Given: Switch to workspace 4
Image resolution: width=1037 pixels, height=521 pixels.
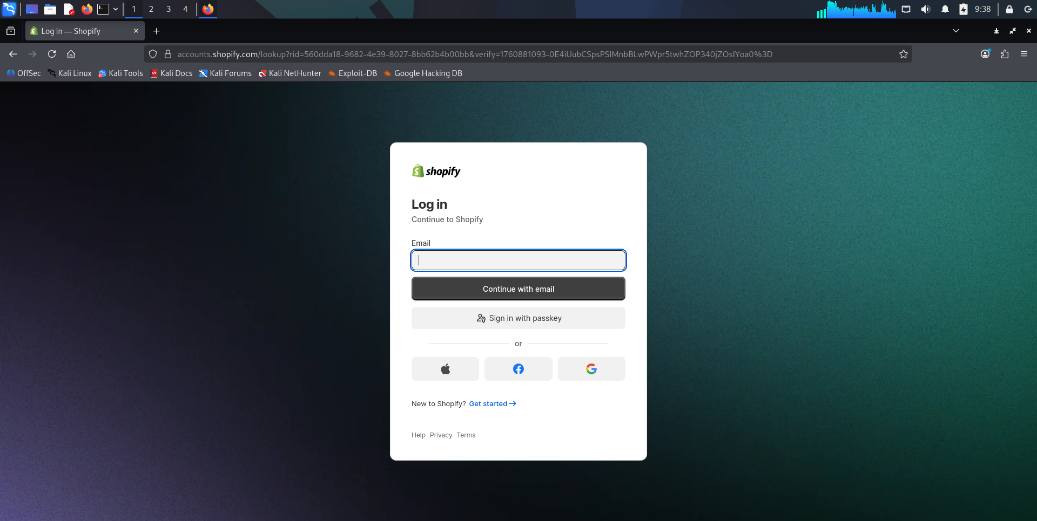Looking at the screenshot, I should pyautogui.click(x=185, y=9).
